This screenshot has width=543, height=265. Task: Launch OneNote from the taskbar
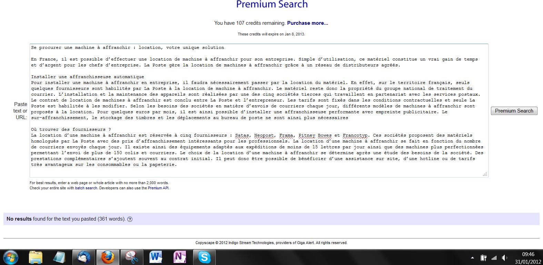point(180,257)
